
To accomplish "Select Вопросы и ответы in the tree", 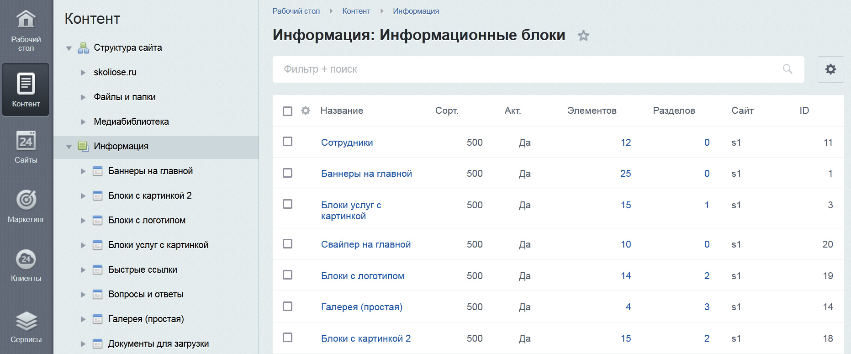I will (145, 295).
